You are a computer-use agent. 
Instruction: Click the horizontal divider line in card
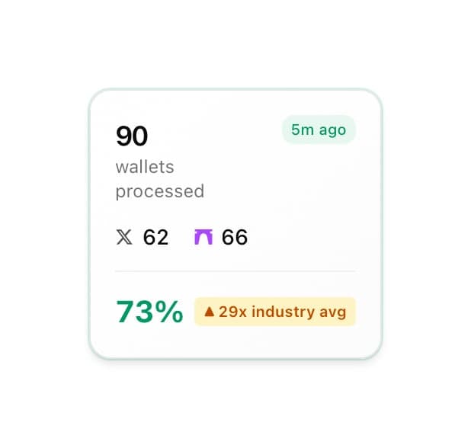point(235,271)
